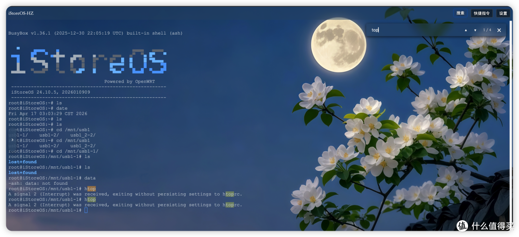
Task: Open the 搜索 search button
Action: click(460, 13)
